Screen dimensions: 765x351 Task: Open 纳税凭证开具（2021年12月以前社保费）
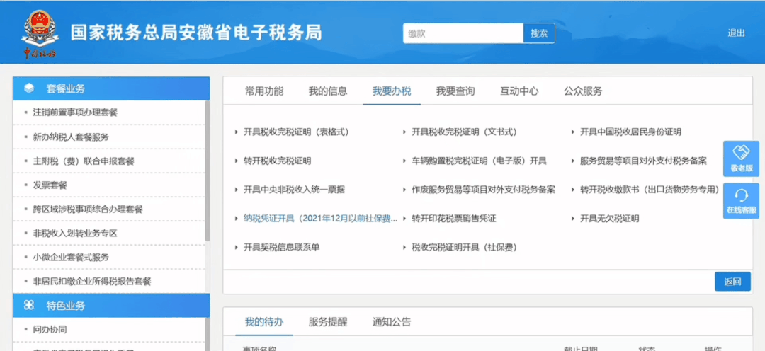(x=321, y=219)
